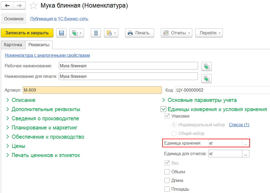Click the forward navigation arrow
Viewport: 270px width, 193px height.
pos(19,5)
